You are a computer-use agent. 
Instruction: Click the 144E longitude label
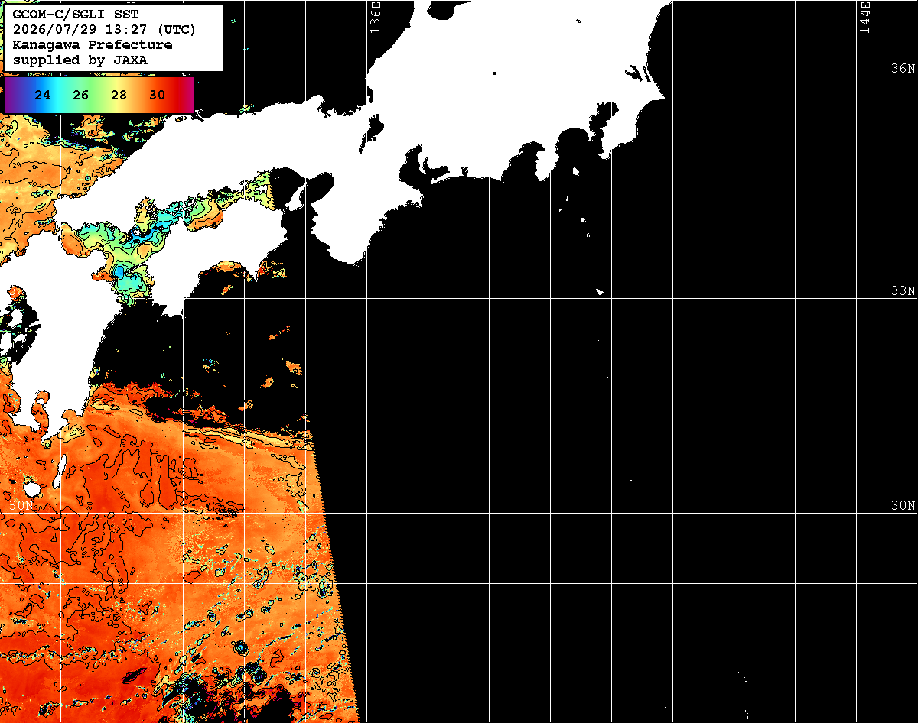point(865,17)
